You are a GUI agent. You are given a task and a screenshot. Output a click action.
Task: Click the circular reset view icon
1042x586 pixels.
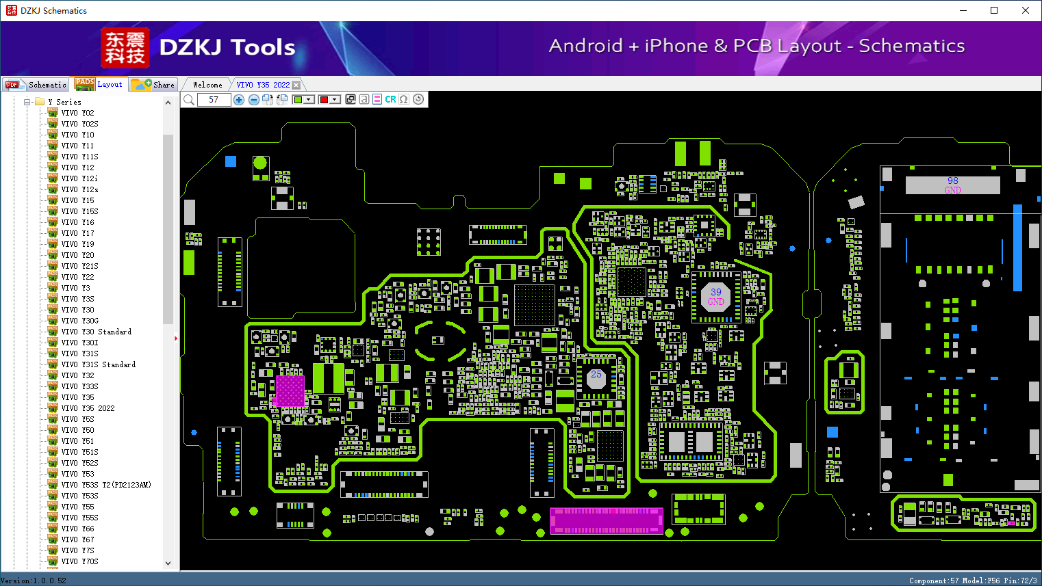pos(418,99)
